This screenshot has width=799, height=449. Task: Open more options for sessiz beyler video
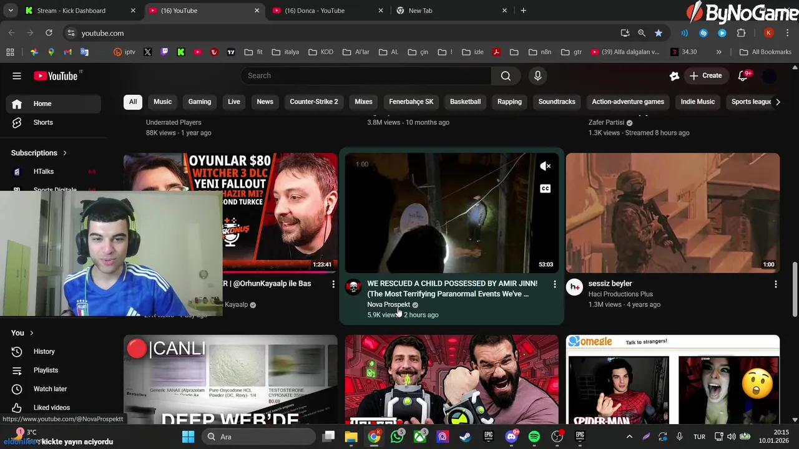pos(775,284)
